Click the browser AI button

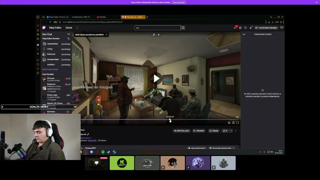[277, 22]
